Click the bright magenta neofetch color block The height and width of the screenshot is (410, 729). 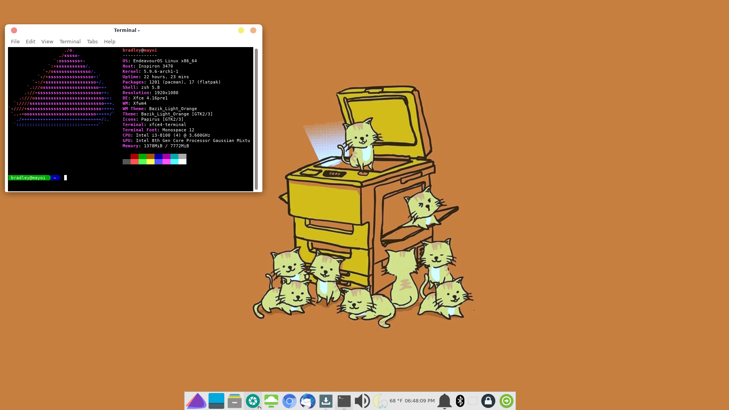pos(166,162)
